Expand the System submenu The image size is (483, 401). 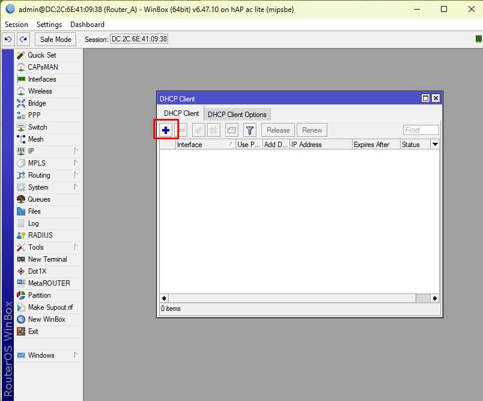point(38,187)
